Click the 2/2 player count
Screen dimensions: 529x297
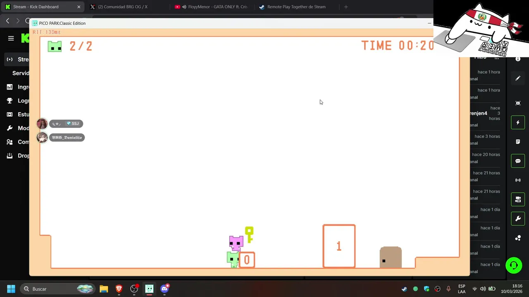81,46
